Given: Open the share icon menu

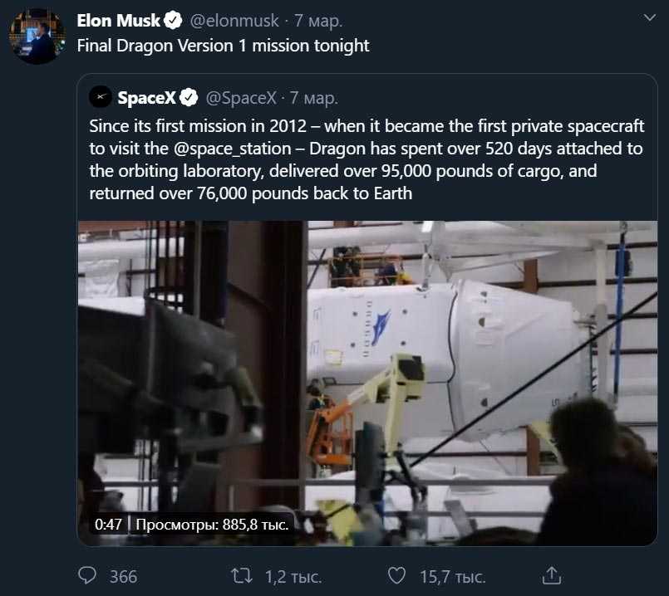Looking at the screenshot, I should coord(550,575).
